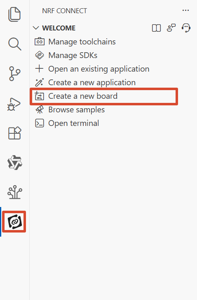Select Manage SDKs

(73, 55)
